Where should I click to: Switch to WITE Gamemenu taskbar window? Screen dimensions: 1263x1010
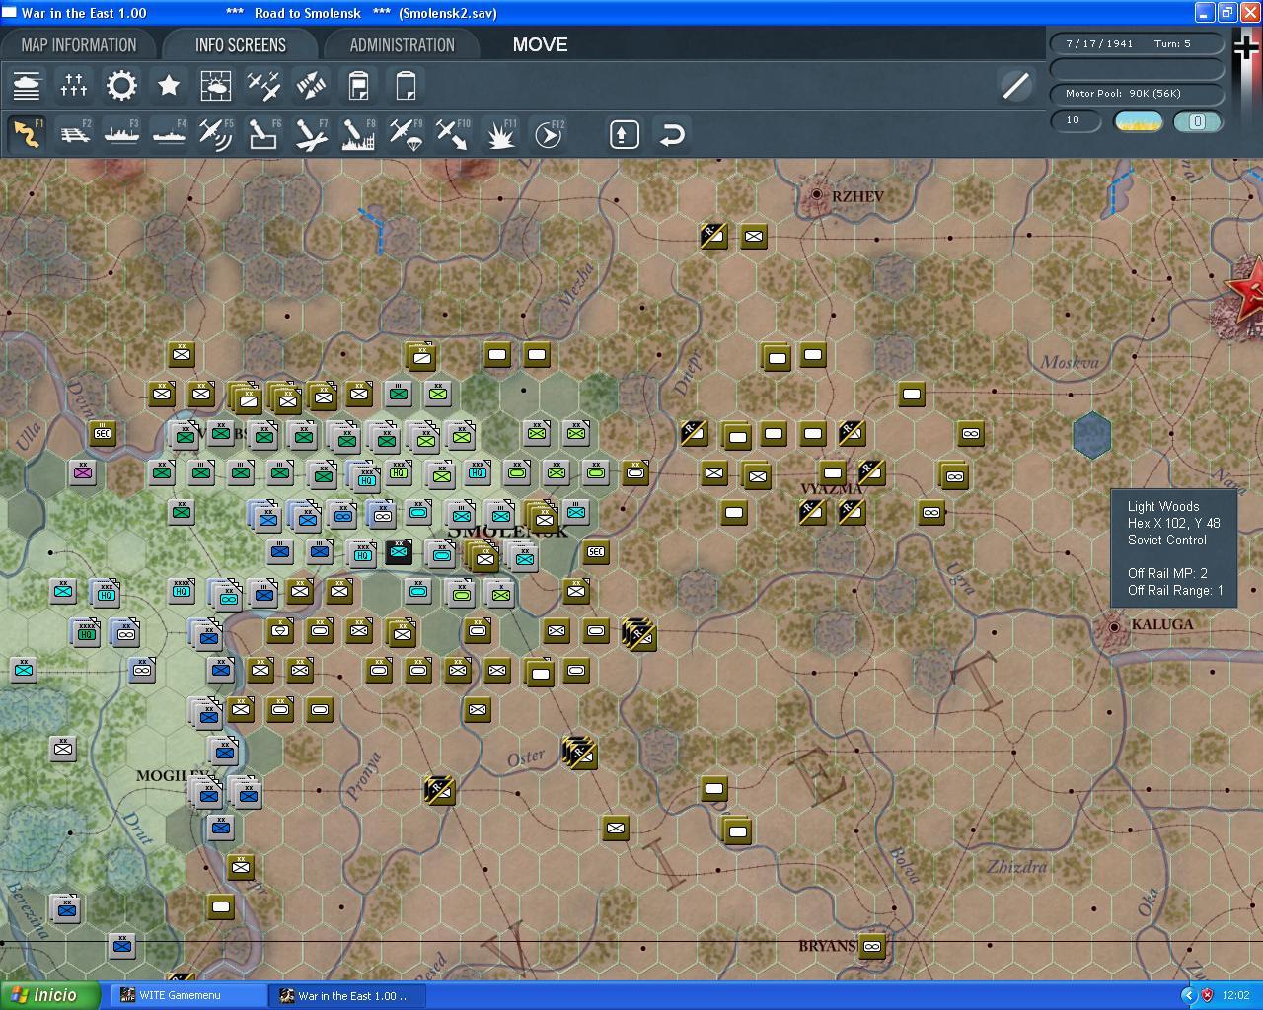(188, 996)
